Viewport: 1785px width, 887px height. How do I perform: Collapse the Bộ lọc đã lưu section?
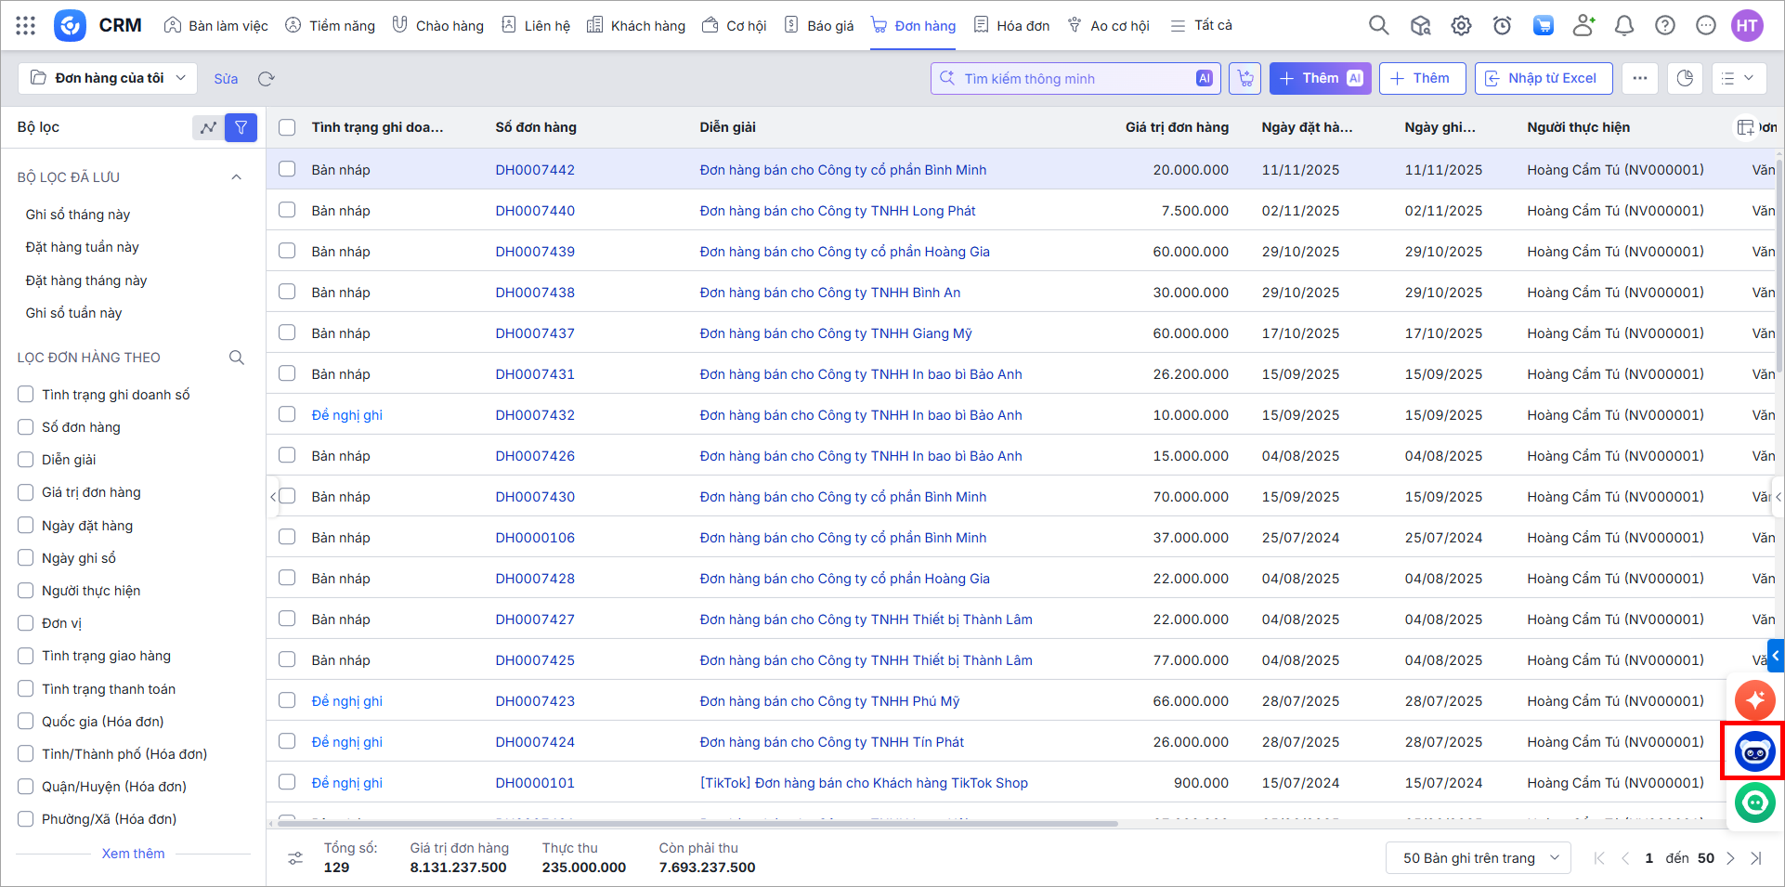point(236,177)
